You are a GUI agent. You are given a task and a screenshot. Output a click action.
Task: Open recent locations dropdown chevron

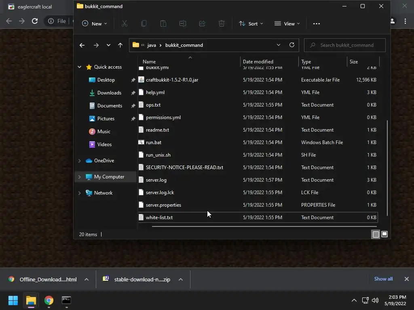click(x=108, y=45)
